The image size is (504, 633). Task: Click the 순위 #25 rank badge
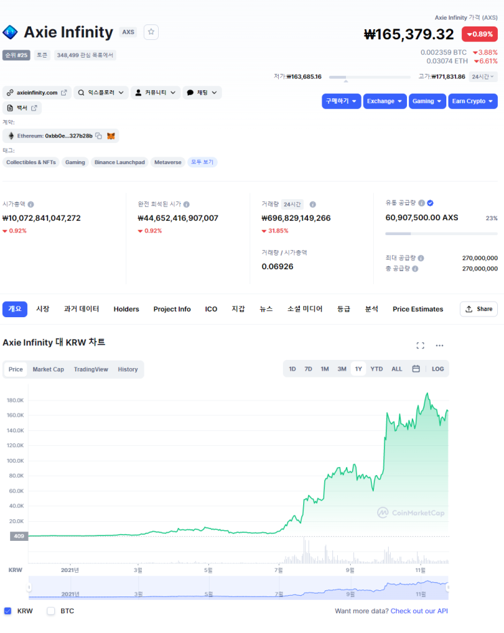(16, 55)
